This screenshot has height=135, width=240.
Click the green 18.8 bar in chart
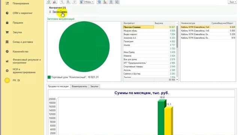[x=162, y=117]
